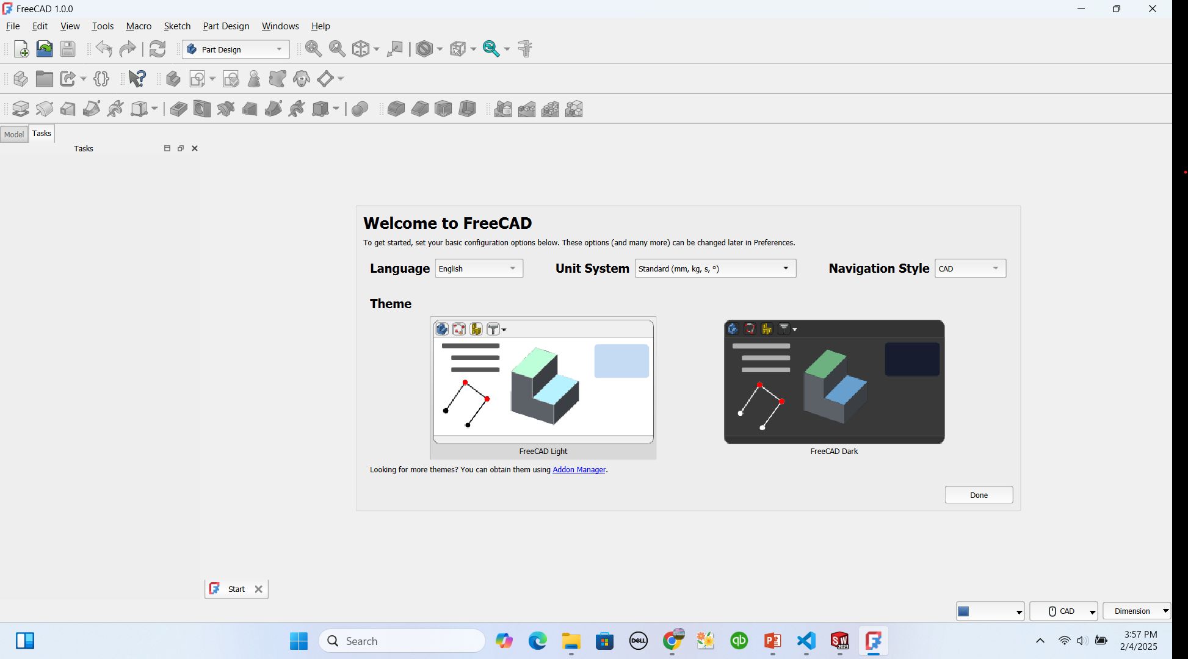This screenshot has height=659, width=1188.
Task: Click the Pad extrude icon
Action: click(x=20, y=109)
